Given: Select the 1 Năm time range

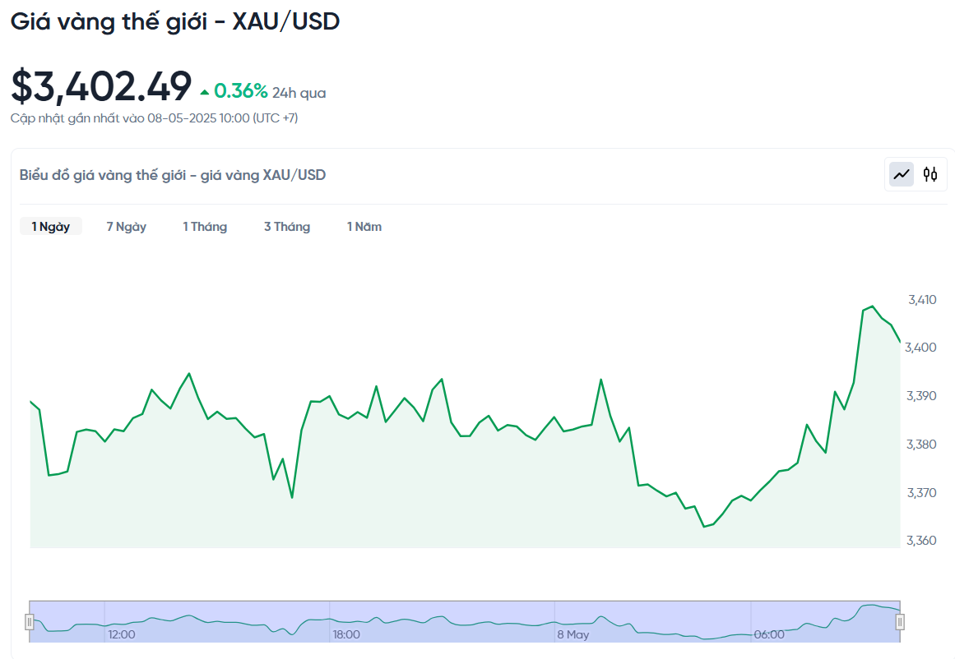Looking at the screenshot, I should coord(364,226).
